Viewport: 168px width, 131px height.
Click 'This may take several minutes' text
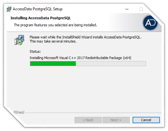53,41
